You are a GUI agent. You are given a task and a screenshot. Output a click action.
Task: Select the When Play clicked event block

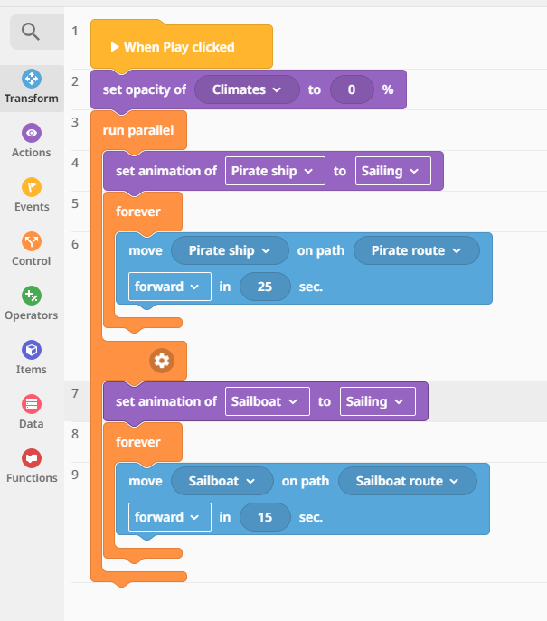tap(182, 47)
